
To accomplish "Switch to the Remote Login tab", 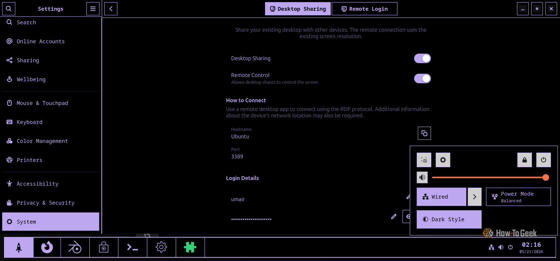I will (364, 9).
